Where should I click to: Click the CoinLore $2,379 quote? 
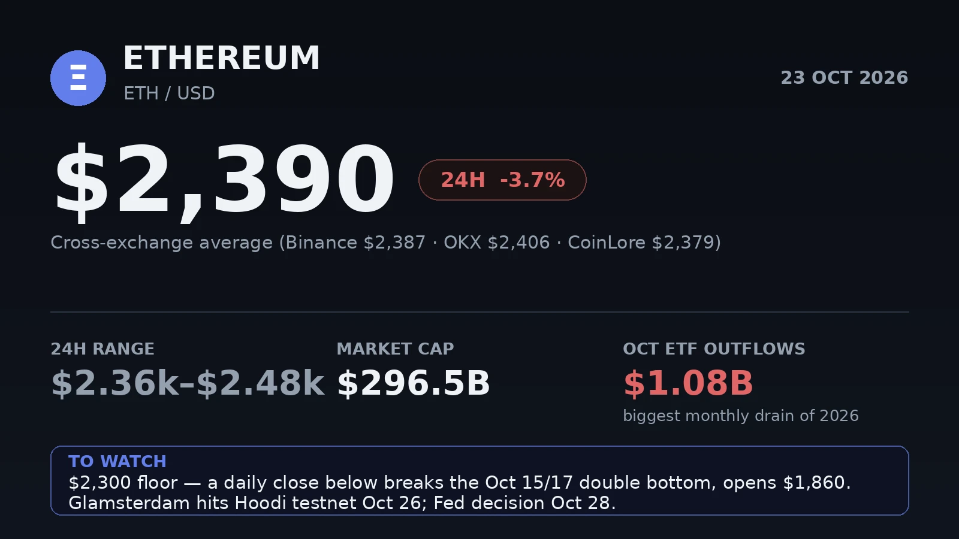click(x=641, y=243)
